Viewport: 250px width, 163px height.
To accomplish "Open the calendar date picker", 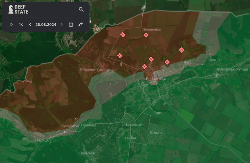I will pyautogui.click(x=71, y=24).
